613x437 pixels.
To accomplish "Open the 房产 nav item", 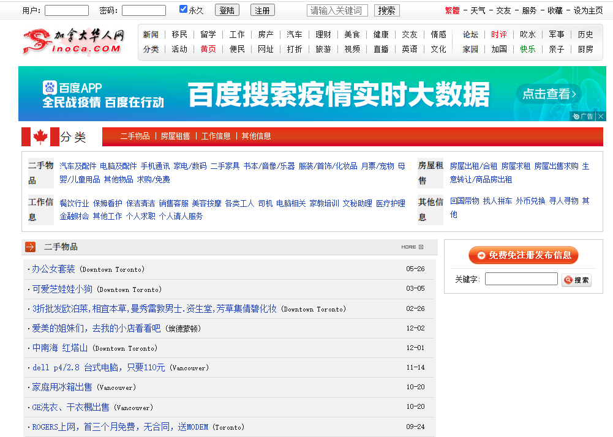I will click(x=266, y=34).
